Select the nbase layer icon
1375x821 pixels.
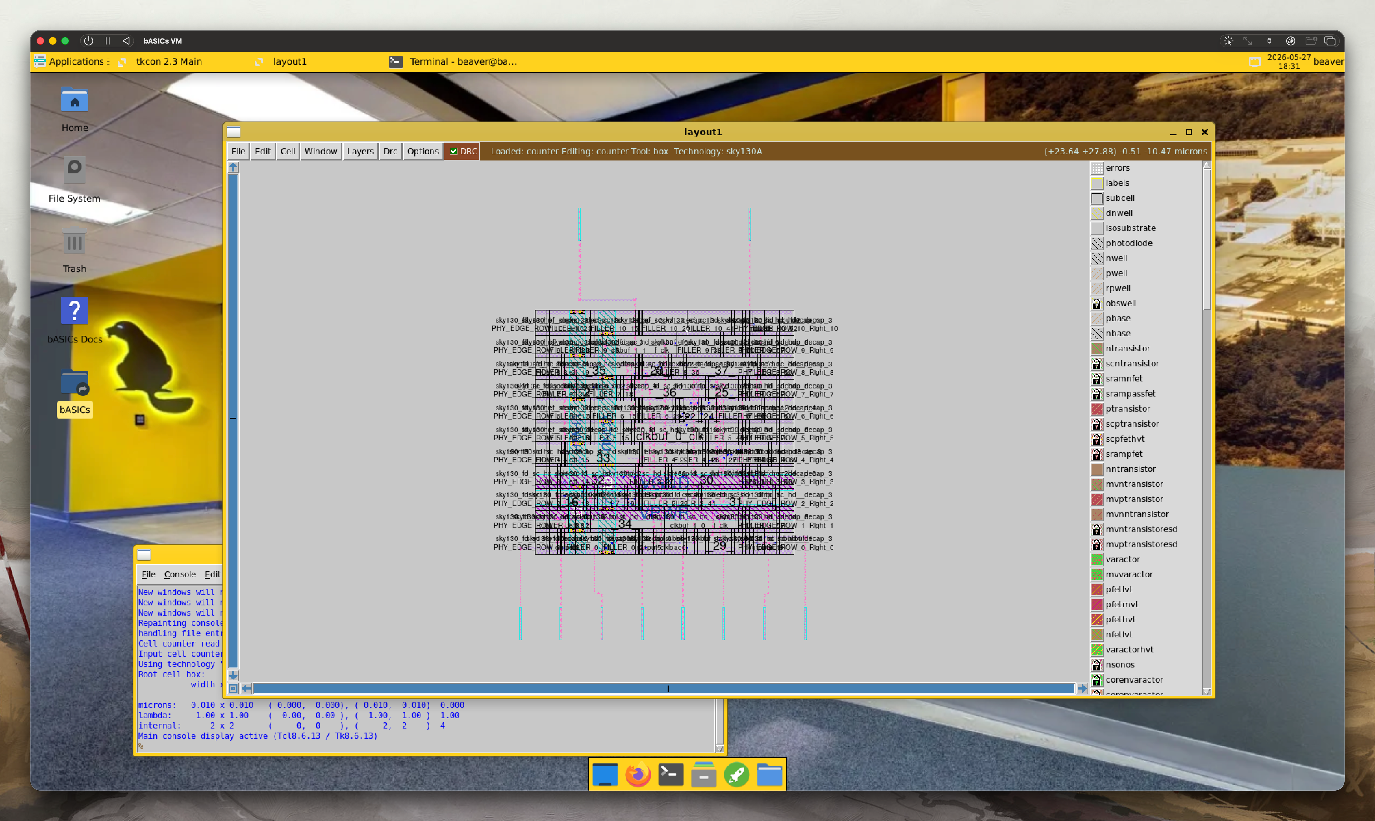(x=1097, y=333)
